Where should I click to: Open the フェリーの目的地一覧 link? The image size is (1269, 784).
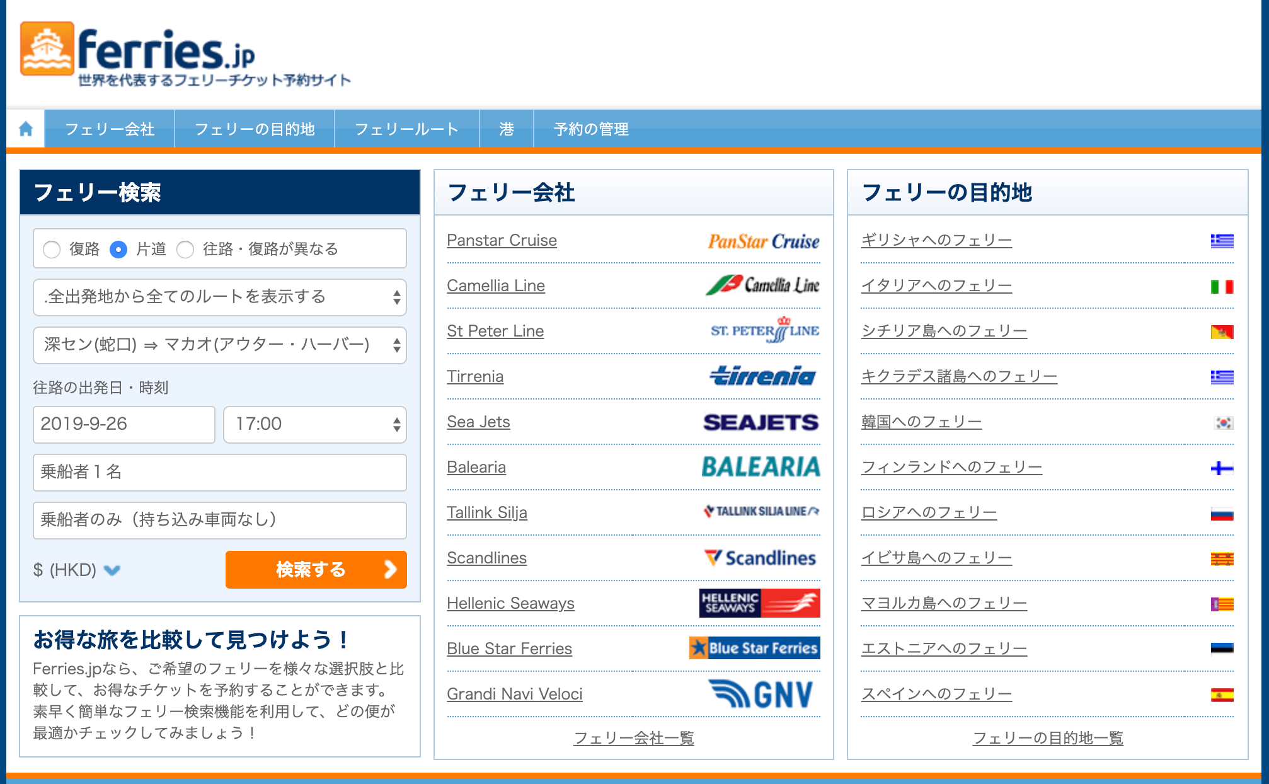(1047, 738)
